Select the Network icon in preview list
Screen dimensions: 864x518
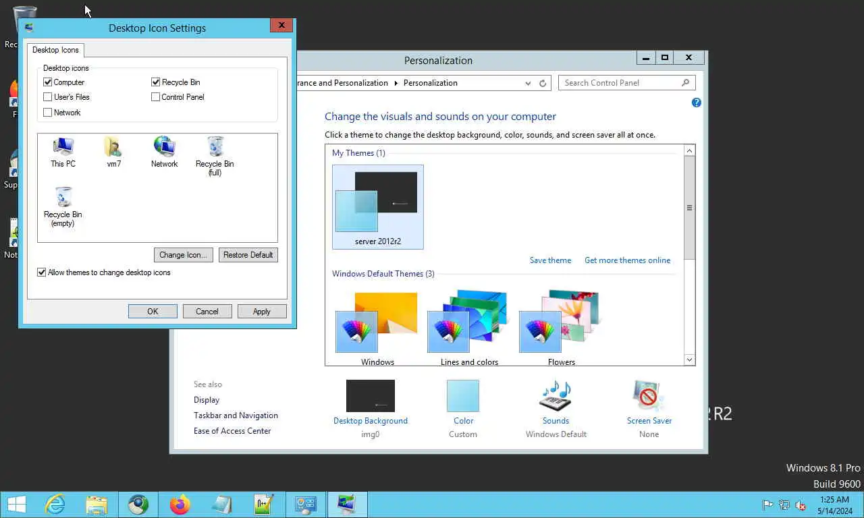[164, 152]
